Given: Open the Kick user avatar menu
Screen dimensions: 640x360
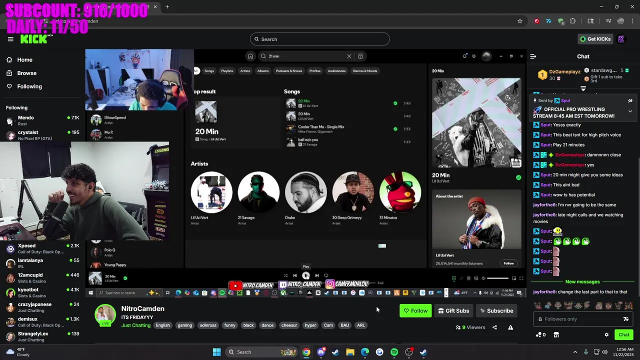Looking at the screenshot, I should coord(621,39).
